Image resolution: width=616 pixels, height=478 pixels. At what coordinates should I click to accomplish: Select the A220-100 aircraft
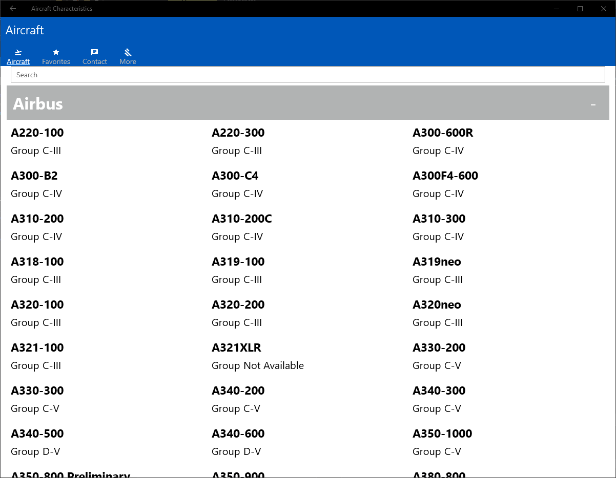coord(37,133)
